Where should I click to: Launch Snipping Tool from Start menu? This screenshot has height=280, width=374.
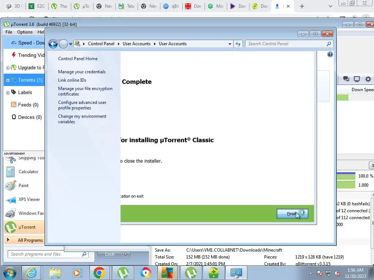point(24,158)
